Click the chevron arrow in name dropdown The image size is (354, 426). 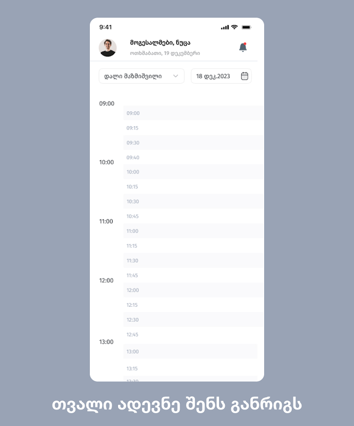coord(175,76)
